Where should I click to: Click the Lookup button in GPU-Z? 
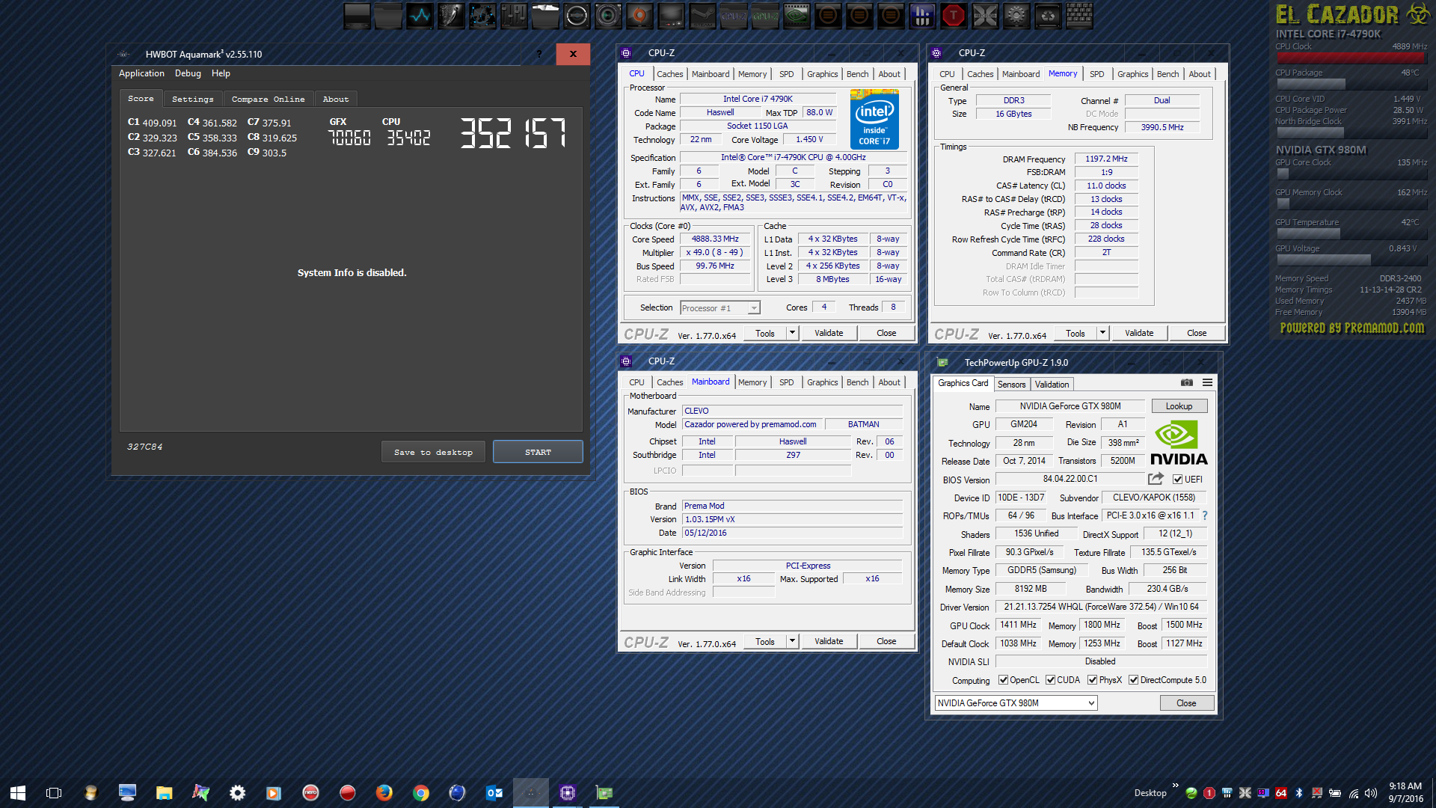(x=1179, y=406)
